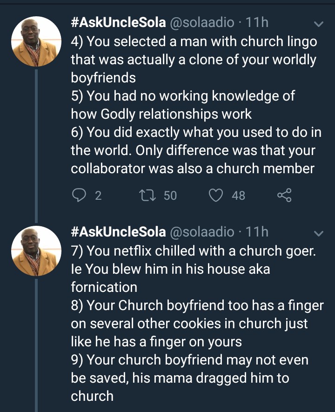Tap the thread line between the two avatars
The height and width of the screenshot is (412, 335).
36,144
